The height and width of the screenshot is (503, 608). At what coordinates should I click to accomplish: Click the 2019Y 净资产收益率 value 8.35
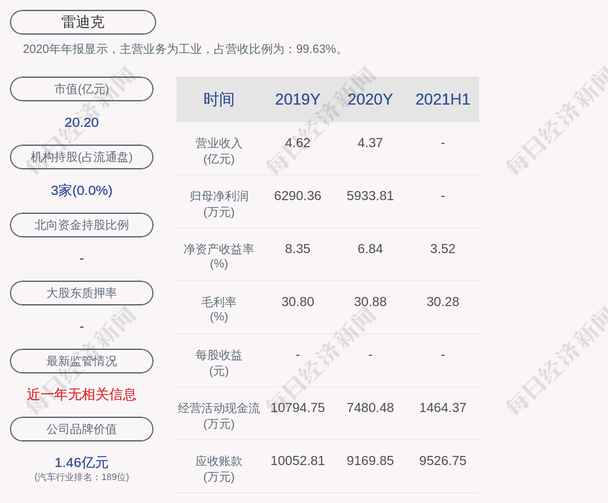click(x=297, y=249)
